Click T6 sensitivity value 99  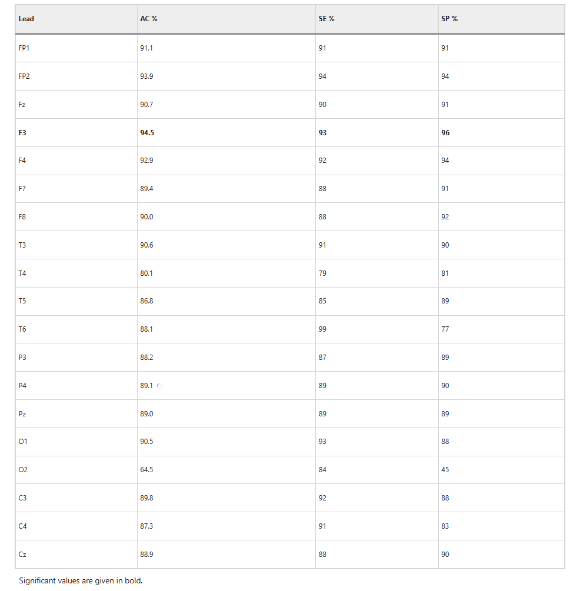click(322, 329)
